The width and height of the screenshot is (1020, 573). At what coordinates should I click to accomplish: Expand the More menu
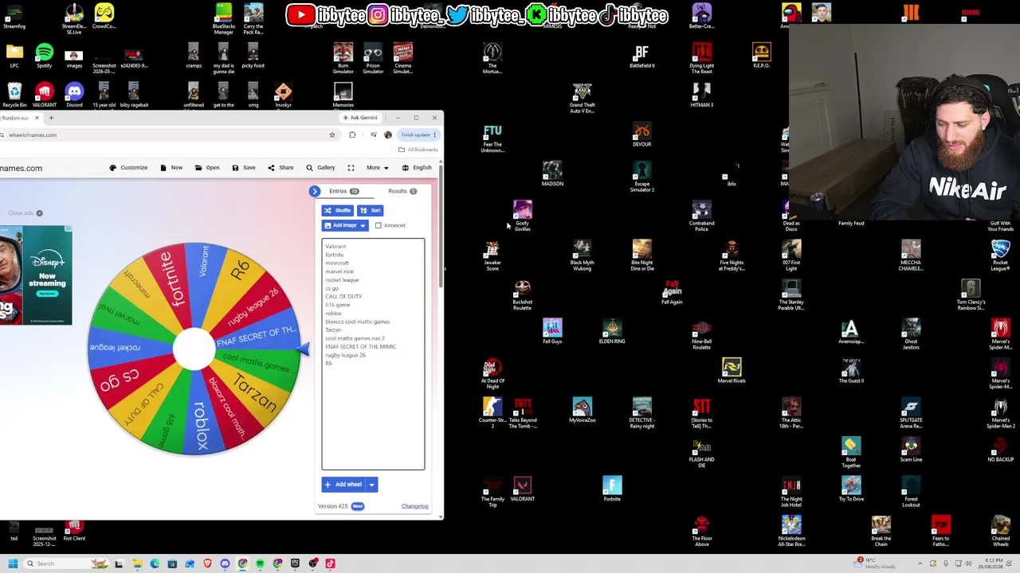tap(378, 168)
